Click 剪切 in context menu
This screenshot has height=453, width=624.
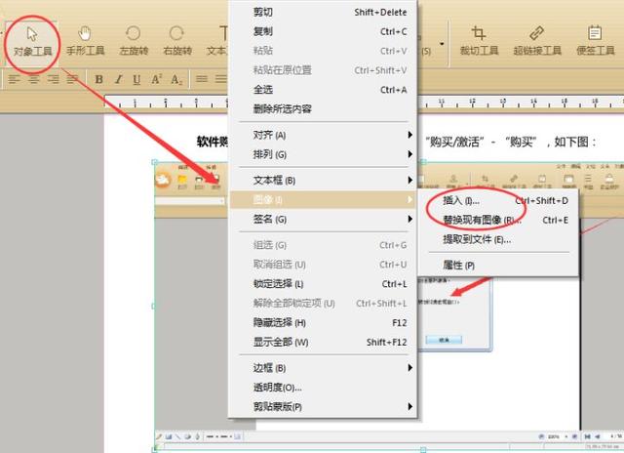323,12
